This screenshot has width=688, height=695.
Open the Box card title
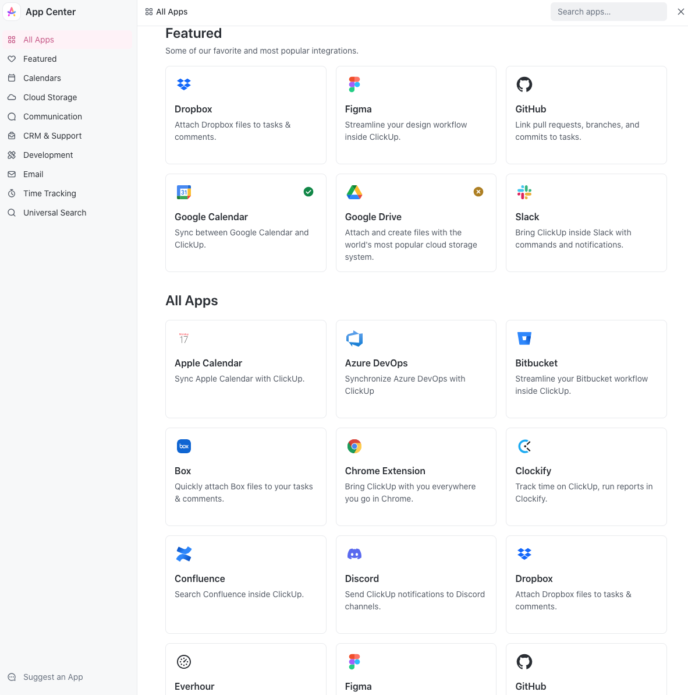[x=182, y=471]
